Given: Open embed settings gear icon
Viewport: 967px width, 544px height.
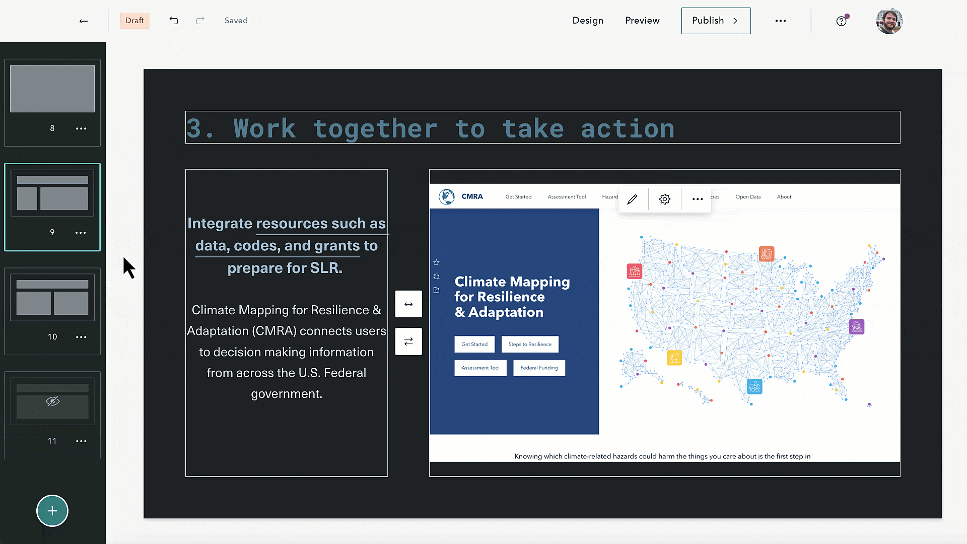Looking at the screenshot, I should coord(665,199).
